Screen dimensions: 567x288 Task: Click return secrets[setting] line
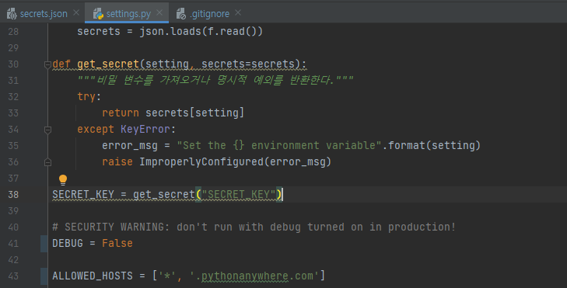(173, 113)
